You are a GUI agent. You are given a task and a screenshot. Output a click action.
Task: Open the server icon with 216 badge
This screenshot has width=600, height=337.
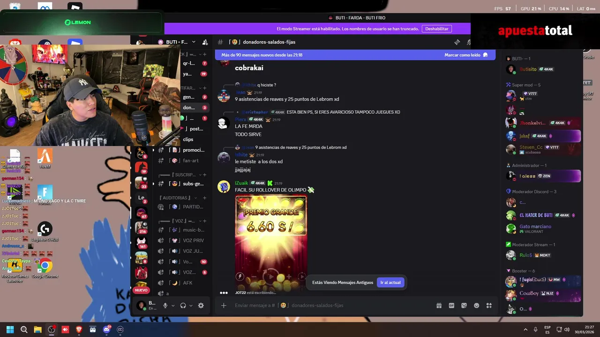[141, 227]
